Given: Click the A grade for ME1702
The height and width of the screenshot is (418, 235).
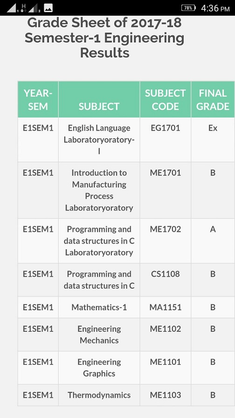Looking at the screenshot, I should (x=213, y=241).
